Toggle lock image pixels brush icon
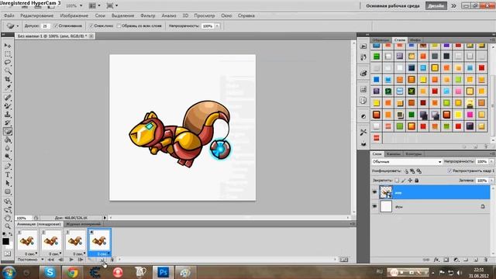This screenshot has width=496, height=279. (403, 181)
